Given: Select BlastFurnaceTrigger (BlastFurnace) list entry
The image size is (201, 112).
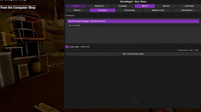Looking at the screenshot, I should pos(133,21).
